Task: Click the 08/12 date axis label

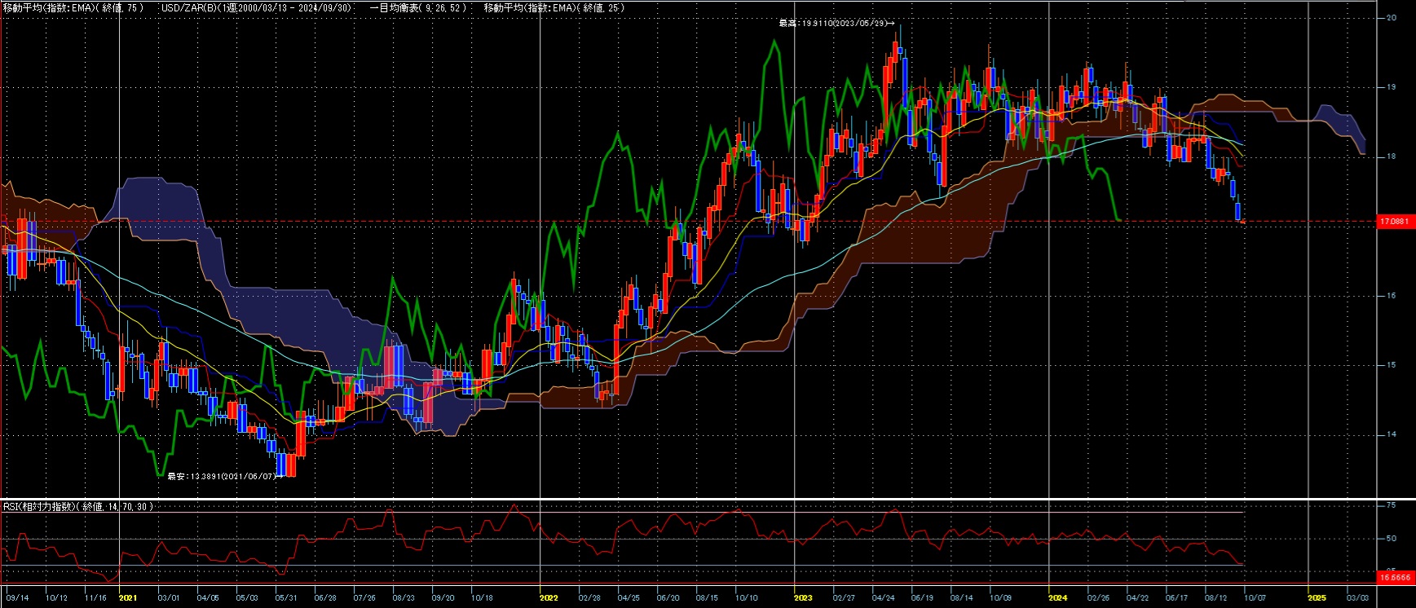Action: pyautogui.click(x=1215, y=598)
